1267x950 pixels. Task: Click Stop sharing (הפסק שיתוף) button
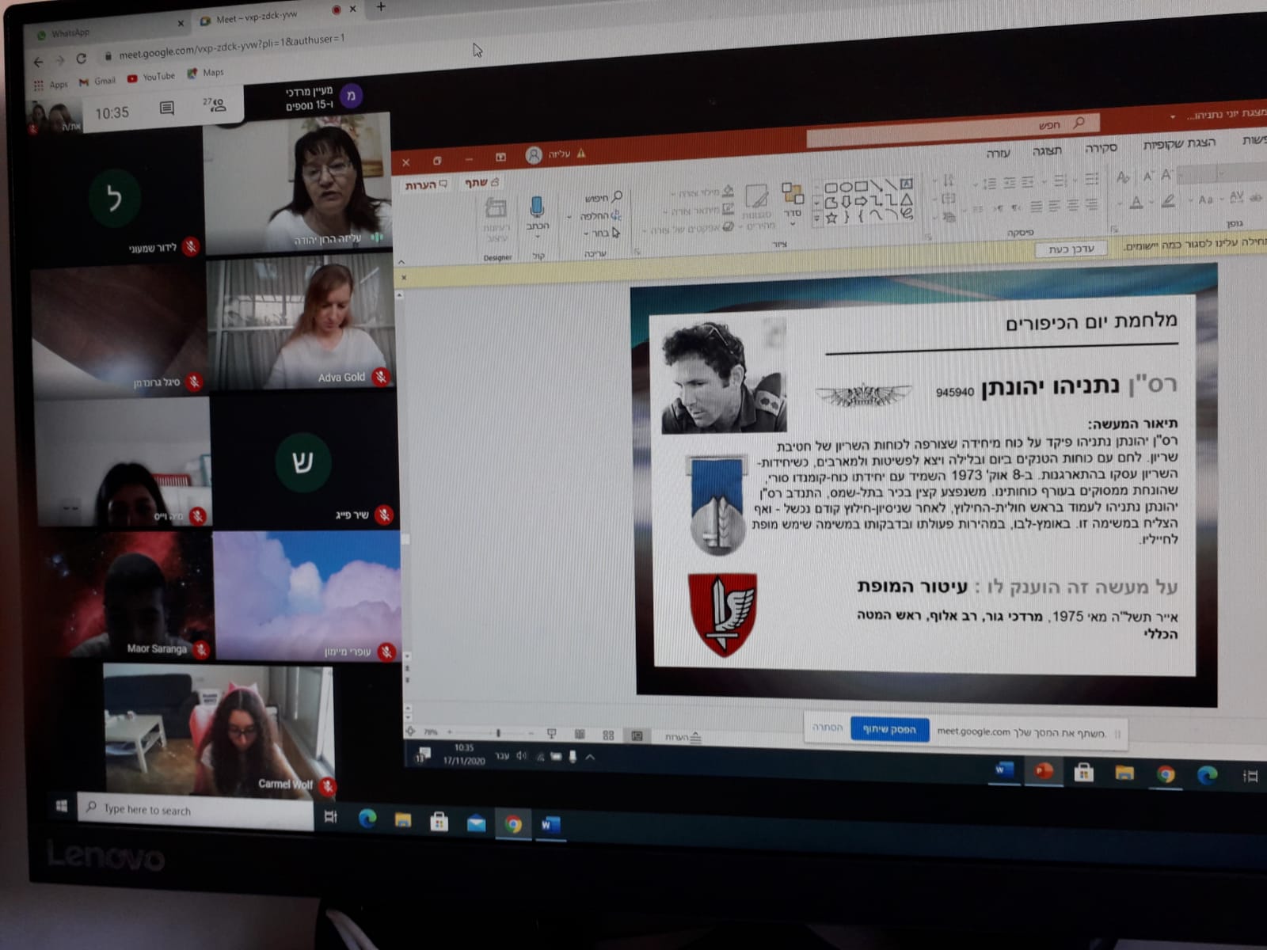click(889, 729)
